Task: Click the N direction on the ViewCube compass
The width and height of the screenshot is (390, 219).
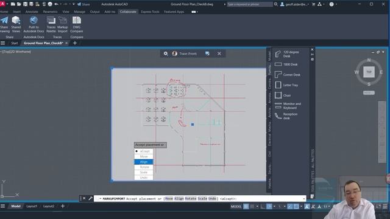Action: click(x=369, y=60)
